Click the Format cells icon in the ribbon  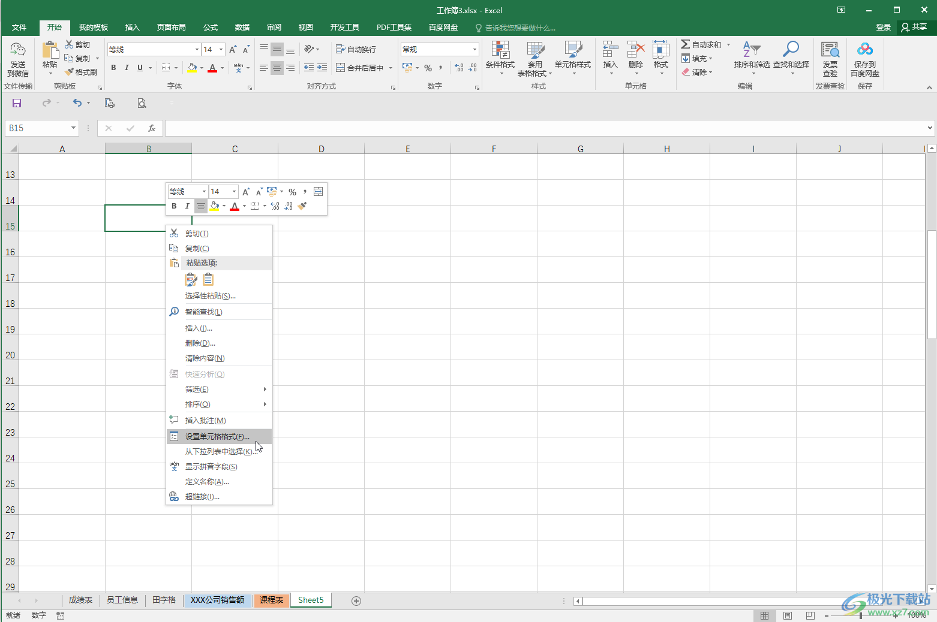coord(661,50)
